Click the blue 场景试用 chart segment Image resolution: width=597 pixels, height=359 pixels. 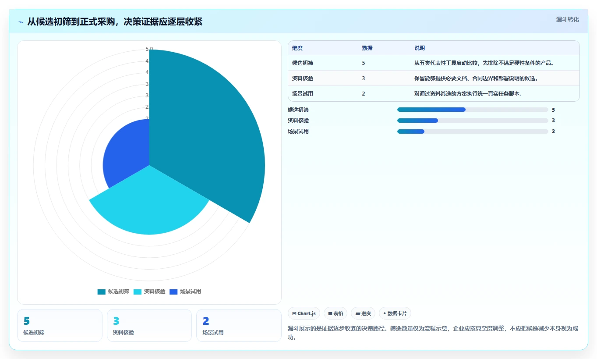point(127,153)
